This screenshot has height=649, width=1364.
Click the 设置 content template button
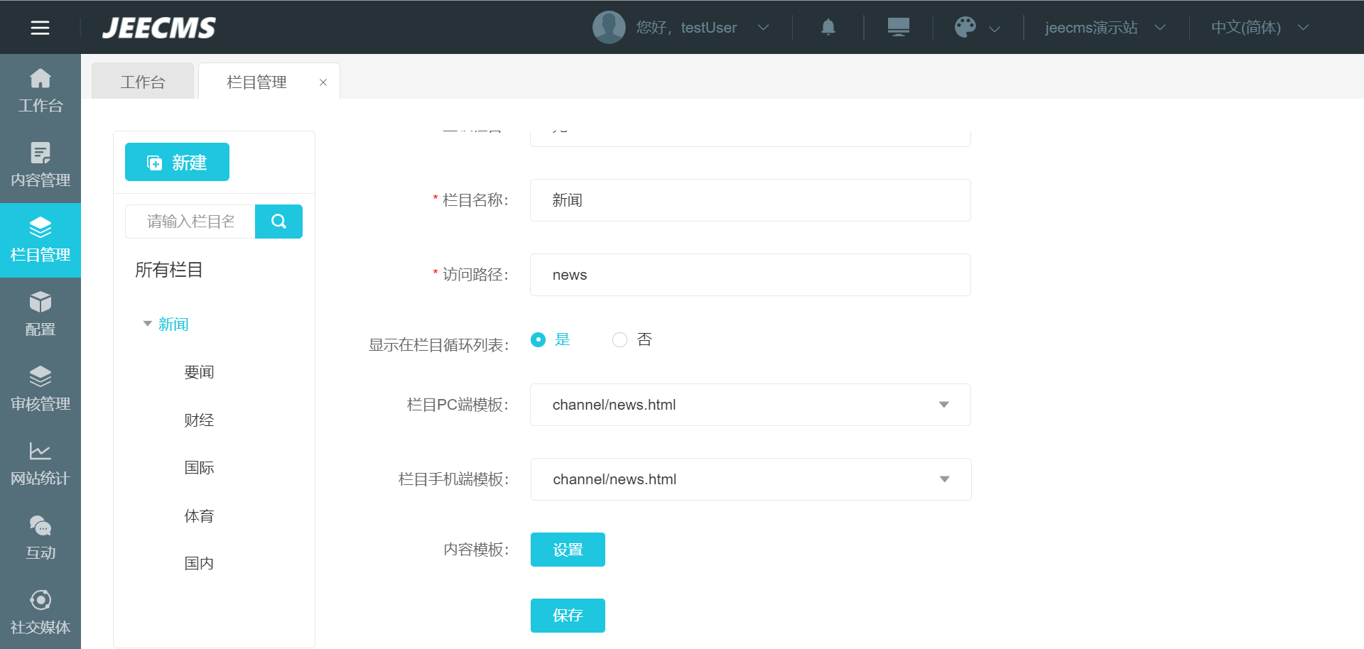(x=568, y=550)
